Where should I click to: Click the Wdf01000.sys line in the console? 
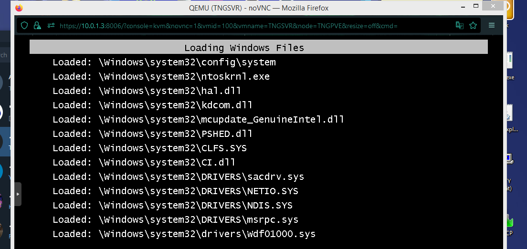184,234
